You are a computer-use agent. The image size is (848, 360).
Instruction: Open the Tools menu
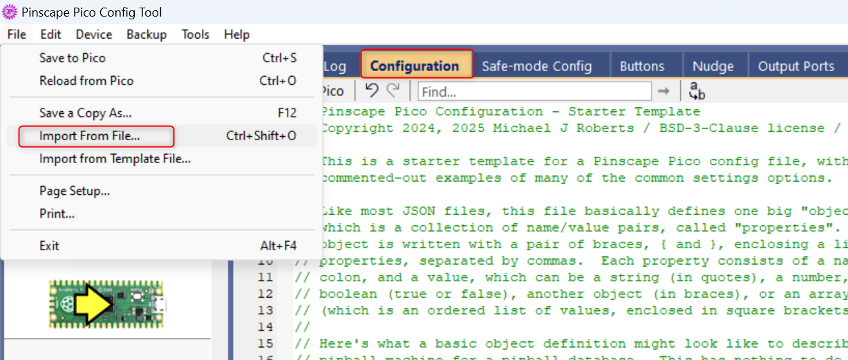pyautogui.click(x=196, y=35)
